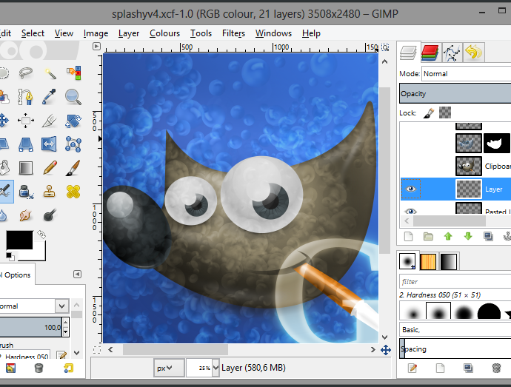Viewport: 511px width, 387px height.
Task: Delete the selected brush
Action: tap(496, 368)
